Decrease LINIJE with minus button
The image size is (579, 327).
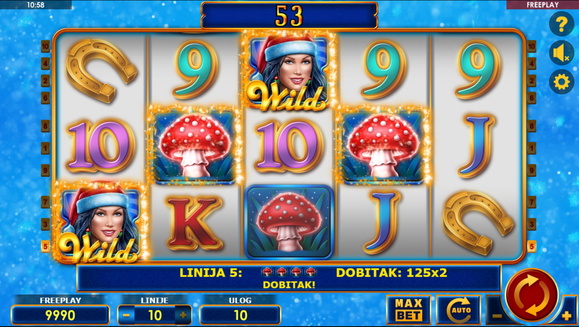pyautogui.click(x=126, y=315)
